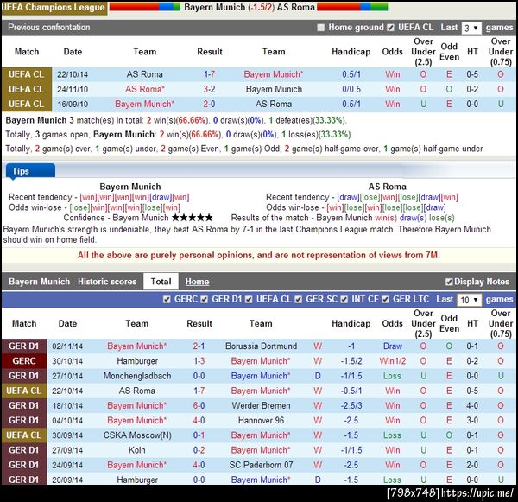Screen dimensions: 518x502
Task: Click the GERC match badge
Action: tap(24, 361)
